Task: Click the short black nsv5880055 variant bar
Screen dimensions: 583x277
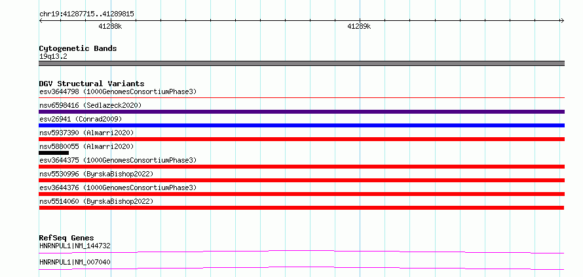Action: 54,153
